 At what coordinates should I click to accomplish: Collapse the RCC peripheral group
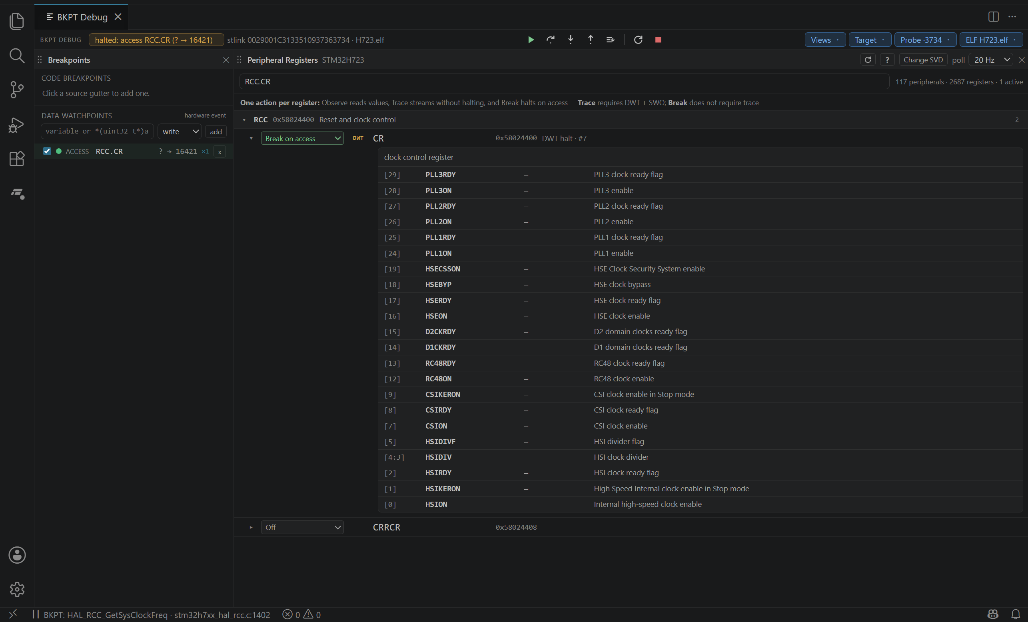click(244, 120)
